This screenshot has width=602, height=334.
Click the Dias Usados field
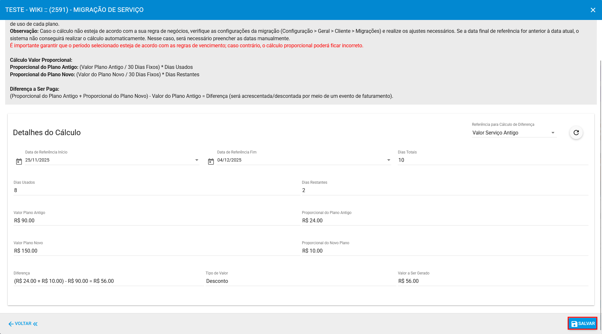157,190
